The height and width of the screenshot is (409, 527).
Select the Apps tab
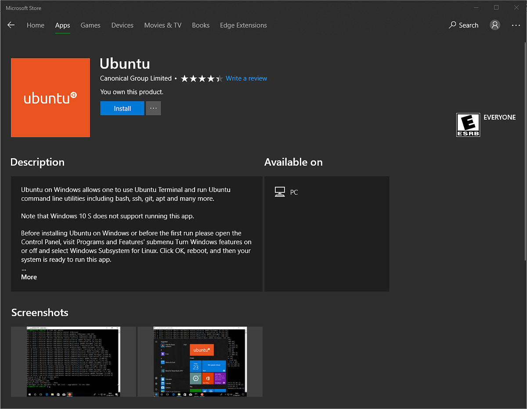click(62, 25)
